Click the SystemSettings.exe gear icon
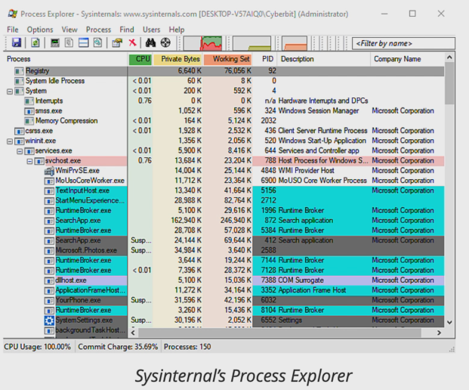Image resolution: width=469 pixels, height=390 pixels. (x=49, y=320)
